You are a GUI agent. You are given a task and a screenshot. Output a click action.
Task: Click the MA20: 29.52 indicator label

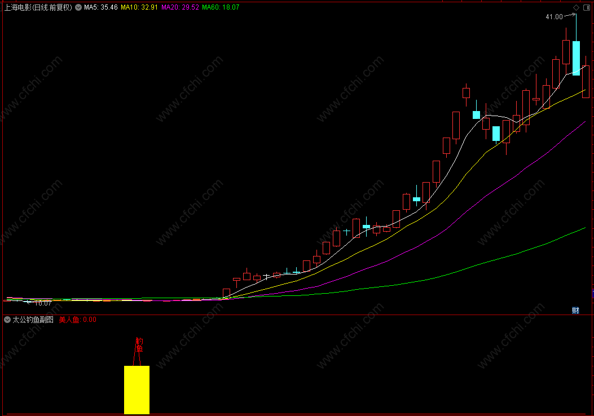tap(180, 7)
